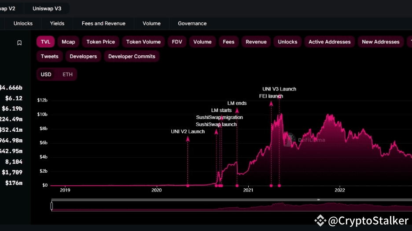
Task: Click the FEI launch event marker dot
Action: click(x=271, y=186)
